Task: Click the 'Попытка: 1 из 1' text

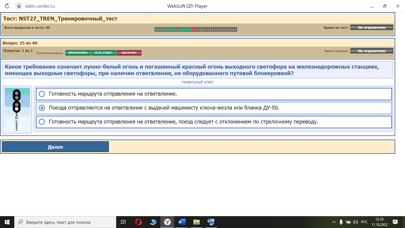Action: (18, 51)
